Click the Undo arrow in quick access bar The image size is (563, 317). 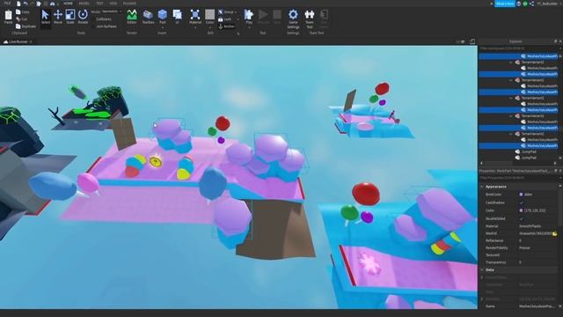(x=26, y=4)
